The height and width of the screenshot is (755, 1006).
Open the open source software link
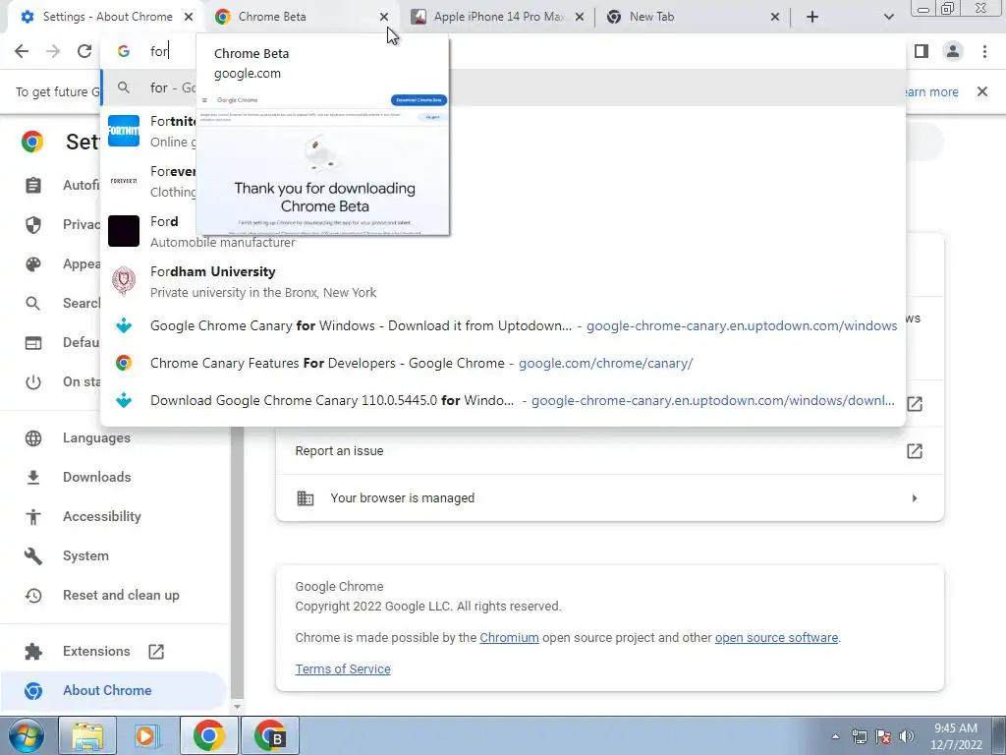click(776, 637)
